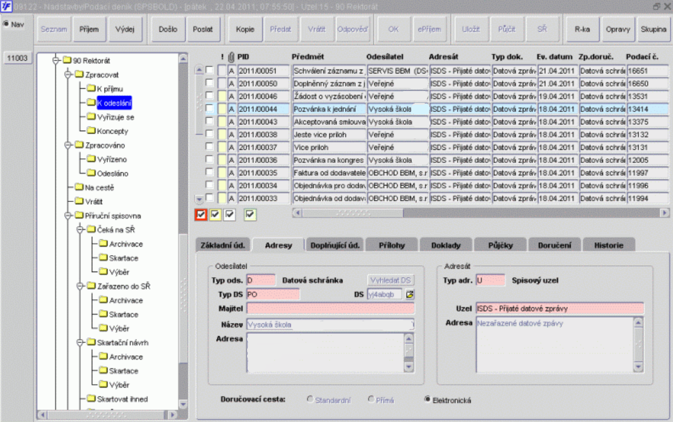Click the Vrátit folder icon
The image size is (673, 422).
[79, 201]
